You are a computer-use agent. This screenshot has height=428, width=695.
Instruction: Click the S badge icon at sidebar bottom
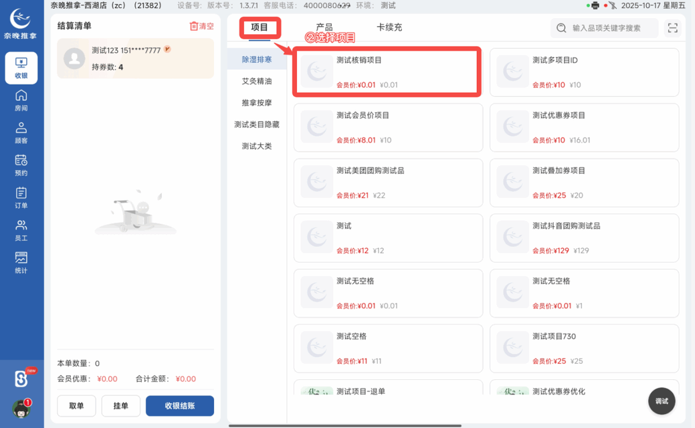pos(21,379)
